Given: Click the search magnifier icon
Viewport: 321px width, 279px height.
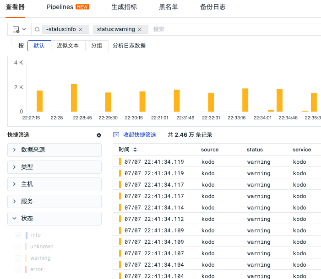Looking at the screenshot, I should coord(37,29).
